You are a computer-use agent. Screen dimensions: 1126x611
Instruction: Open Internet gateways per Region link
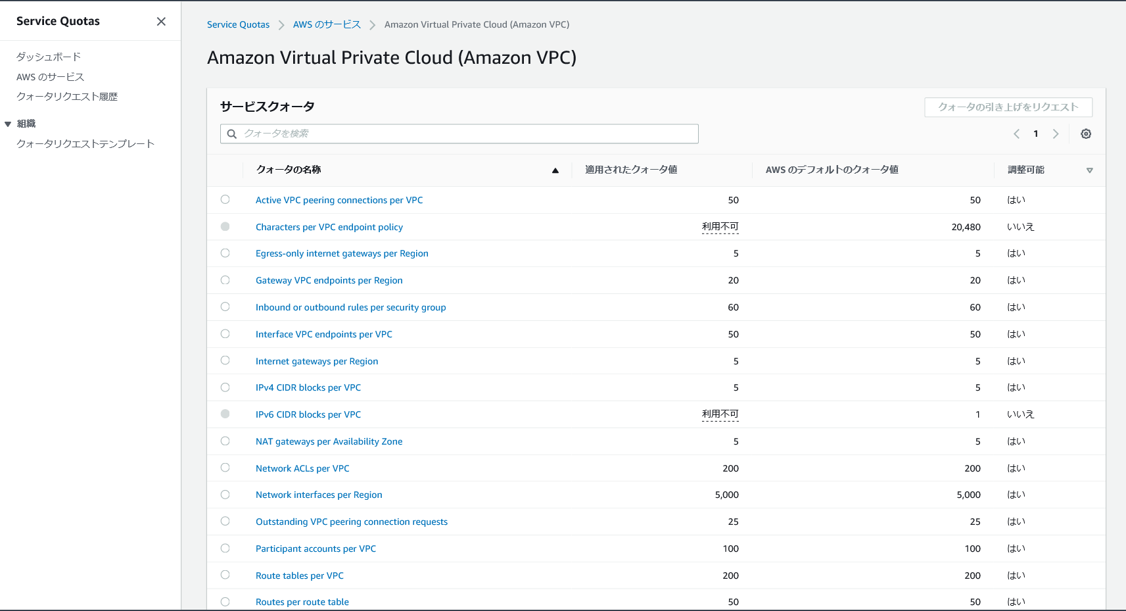(317, 361)
